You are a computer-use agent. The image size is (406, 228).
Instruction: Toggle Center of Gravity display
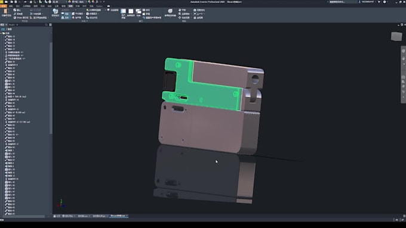(17, 10)
